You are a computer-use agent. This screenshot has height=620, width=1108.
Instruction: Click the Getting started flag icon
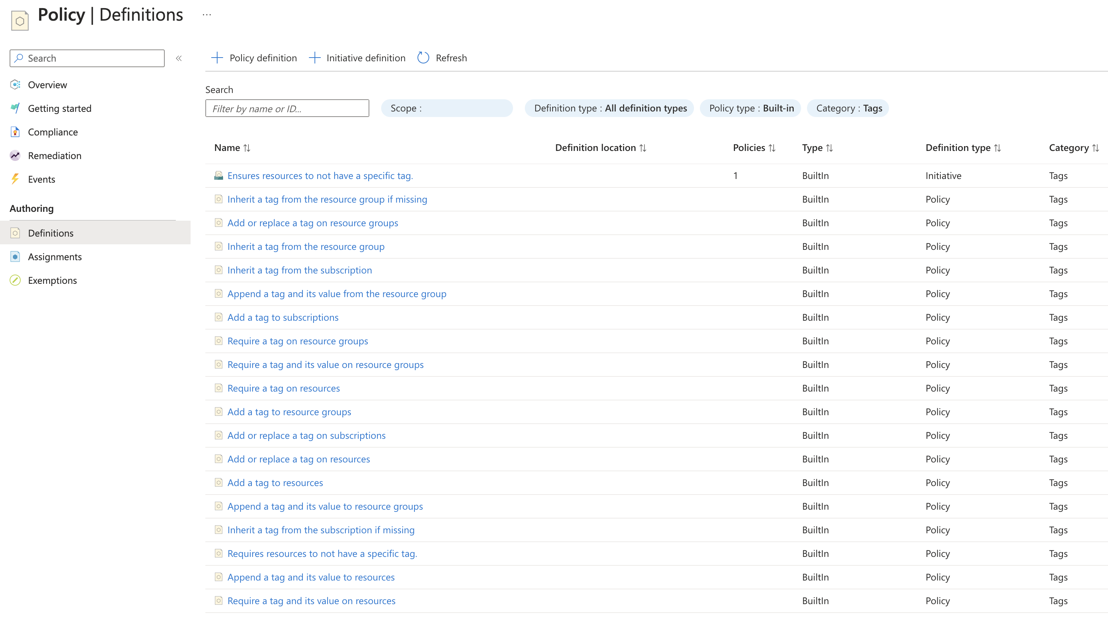tap(15, 108)
